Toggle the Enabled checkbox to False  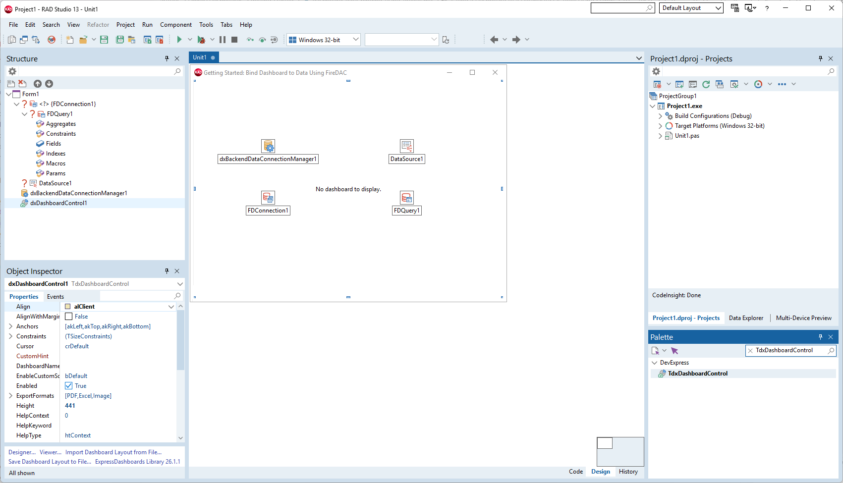[x=68, y=385]
